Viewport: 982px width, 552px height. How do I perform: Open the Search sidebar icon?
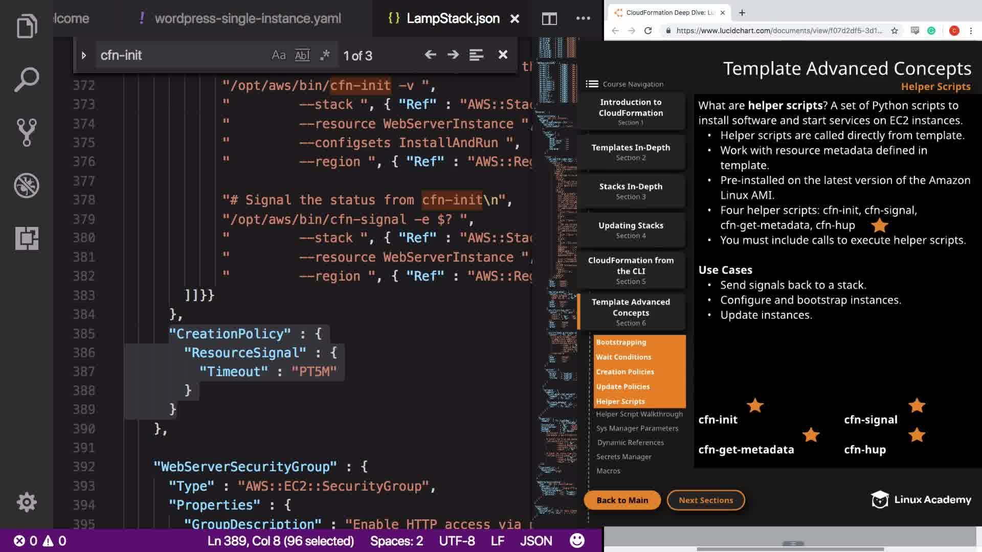tap(27, 79)
